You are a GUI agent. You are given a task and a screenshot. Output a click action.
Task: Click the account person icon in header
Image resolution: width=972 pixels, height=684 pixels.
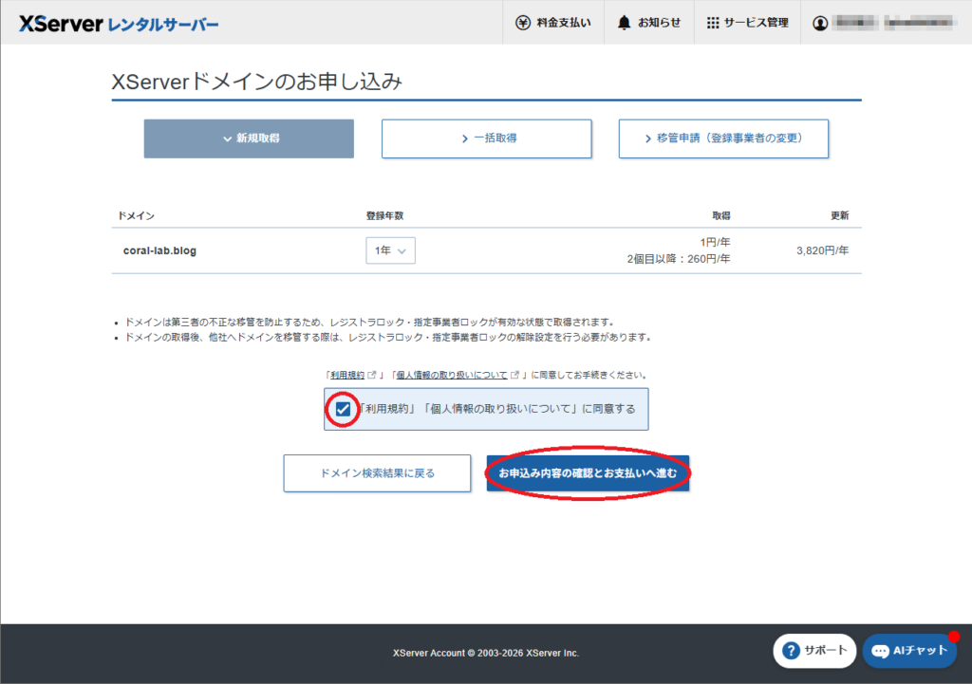820,22
